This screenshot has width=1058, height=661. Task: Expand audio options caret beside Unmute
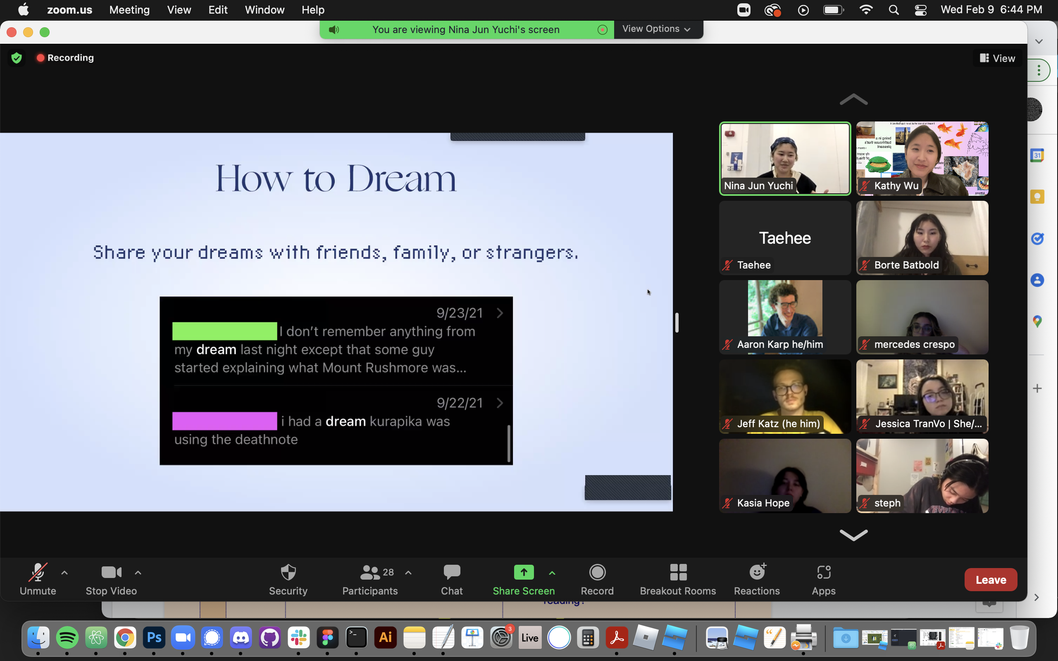64,573
